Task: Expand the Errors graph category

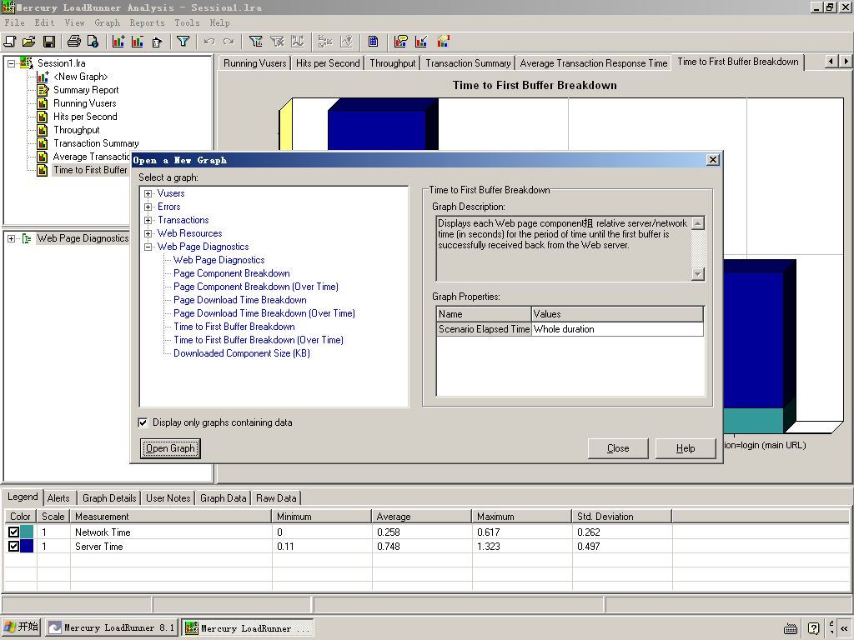Action: [148, 207]
